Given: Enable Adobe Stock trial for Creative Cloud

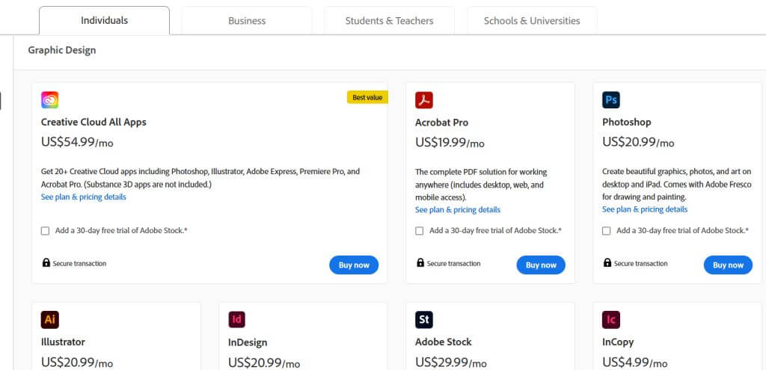Looking at the screenshot, I should 46,231.
